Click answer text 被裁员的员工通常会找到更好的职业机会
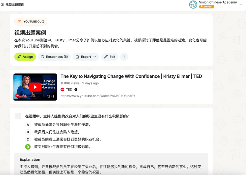 click(x=68, y=140)
